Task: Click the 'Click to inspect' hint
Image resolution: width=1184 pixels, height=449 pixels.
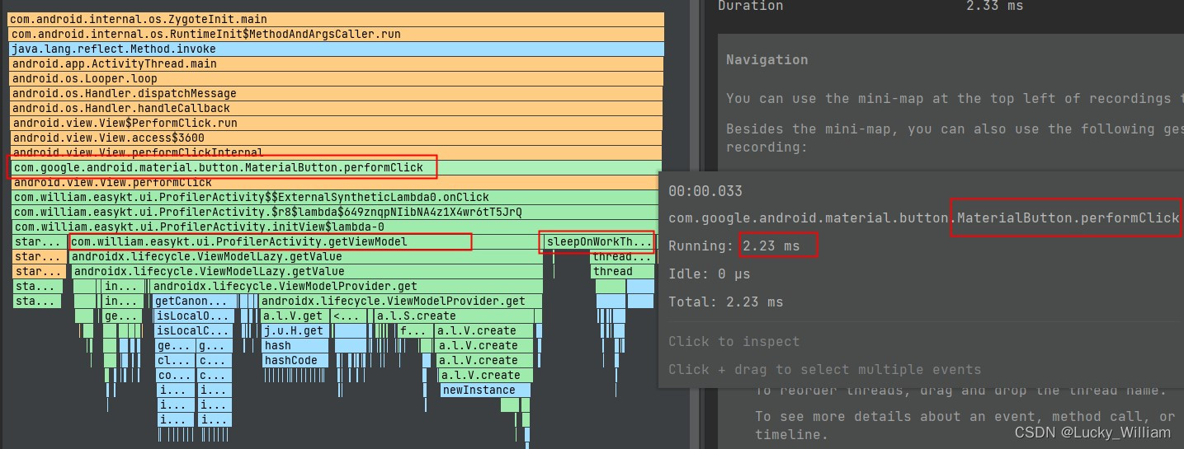Action: pos(734,341)
